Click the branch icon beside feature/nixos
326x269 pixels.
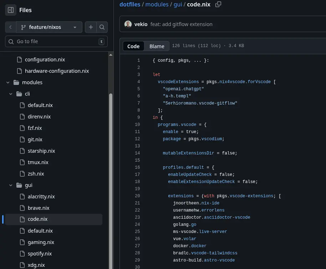tap(23, 27)
